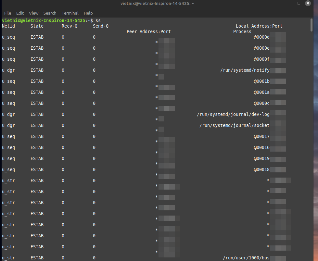The image size is (318, 261).
Task: Click the Send-Q column header
Action: (x=101, y=26)
